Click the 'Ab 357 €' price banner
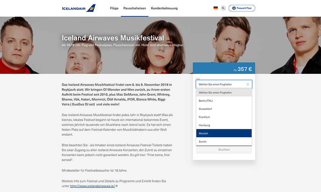Screen dimensions: 321x192 click(224, 68)
